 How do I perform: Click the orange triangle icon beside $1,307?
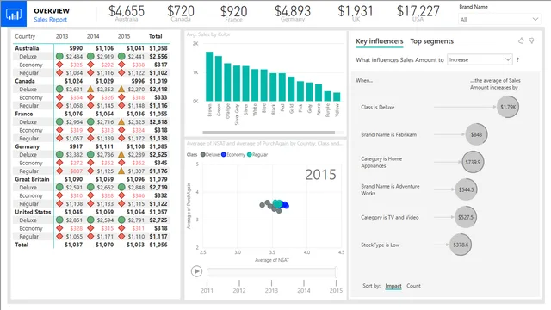click(121, 170)
